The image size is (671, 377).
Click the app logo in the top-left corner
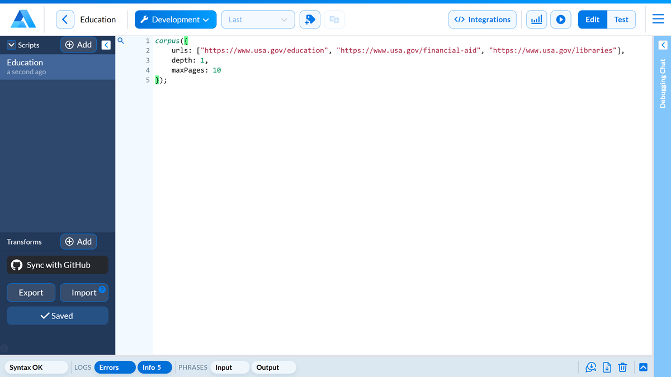(22, 18)
